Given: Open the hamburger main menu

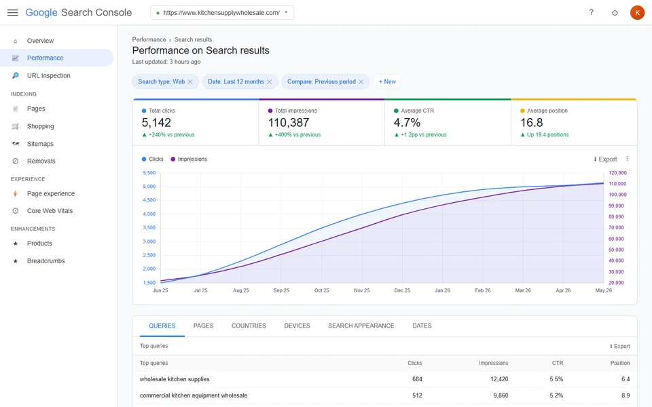Looking at the screenshot, I should [x=12, y=12].
